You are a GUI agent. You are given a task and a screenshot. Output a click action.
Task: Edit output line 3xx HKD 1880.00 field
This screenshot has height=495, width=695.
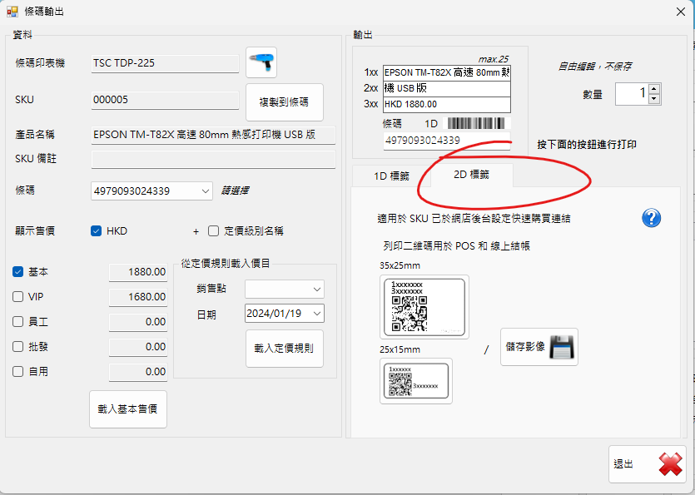point(447,104)
